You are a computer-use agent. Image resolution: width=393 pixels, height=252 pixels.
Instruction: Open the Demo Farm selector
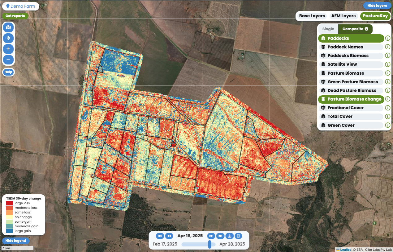[21, 6]
